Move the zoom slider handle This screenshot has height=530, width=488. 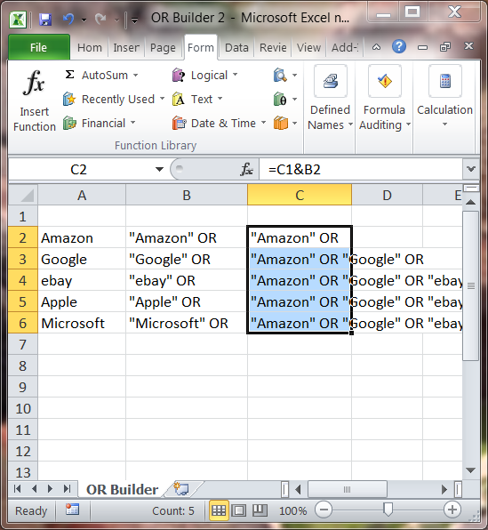point(388,509)
